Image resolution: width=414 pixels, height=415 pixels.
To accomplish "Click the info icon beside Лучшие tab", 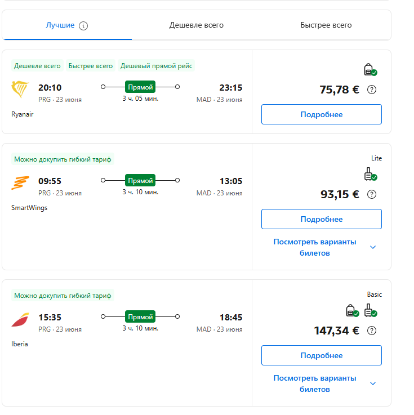I will 83,25.
